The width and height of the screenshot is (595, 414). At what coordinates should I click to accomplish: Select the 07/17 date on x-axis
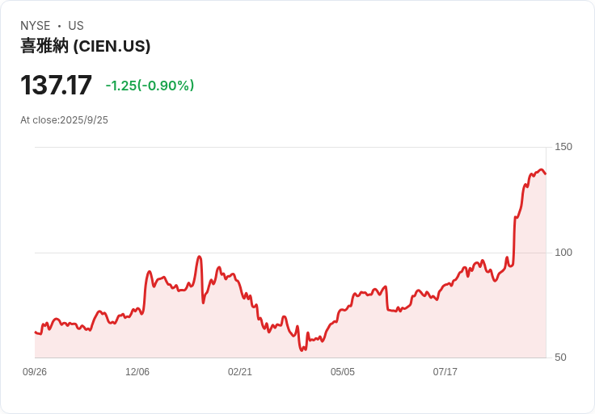tap(445, 372)
